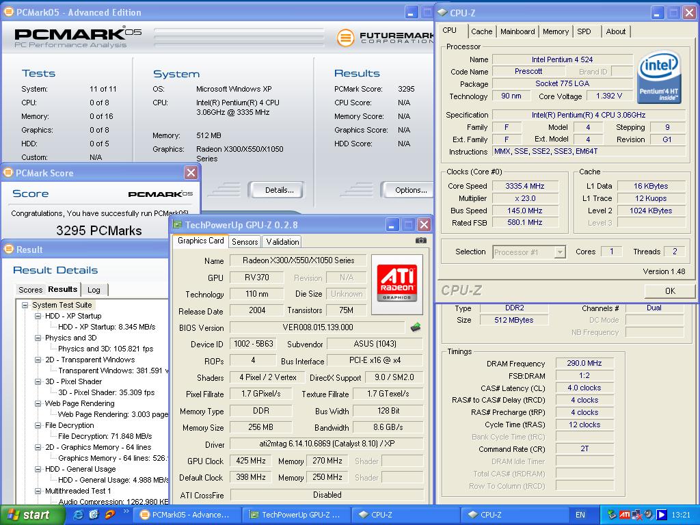Click the 13:21 taskbar clock

680,515
